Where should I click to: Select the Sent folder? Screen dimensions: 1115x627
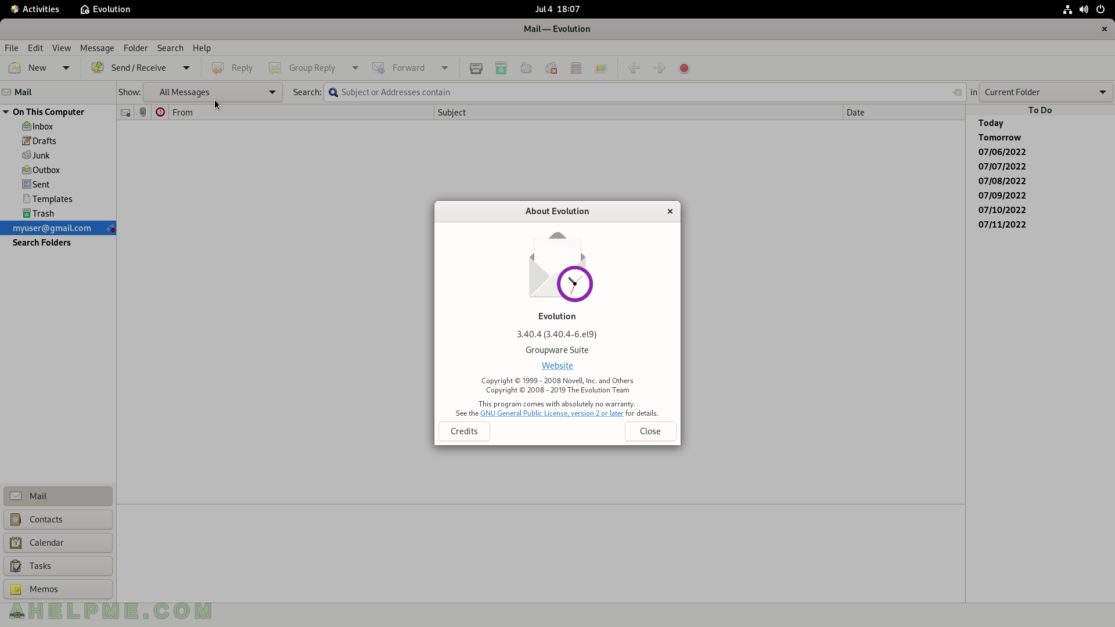click(x=58, y=185)
